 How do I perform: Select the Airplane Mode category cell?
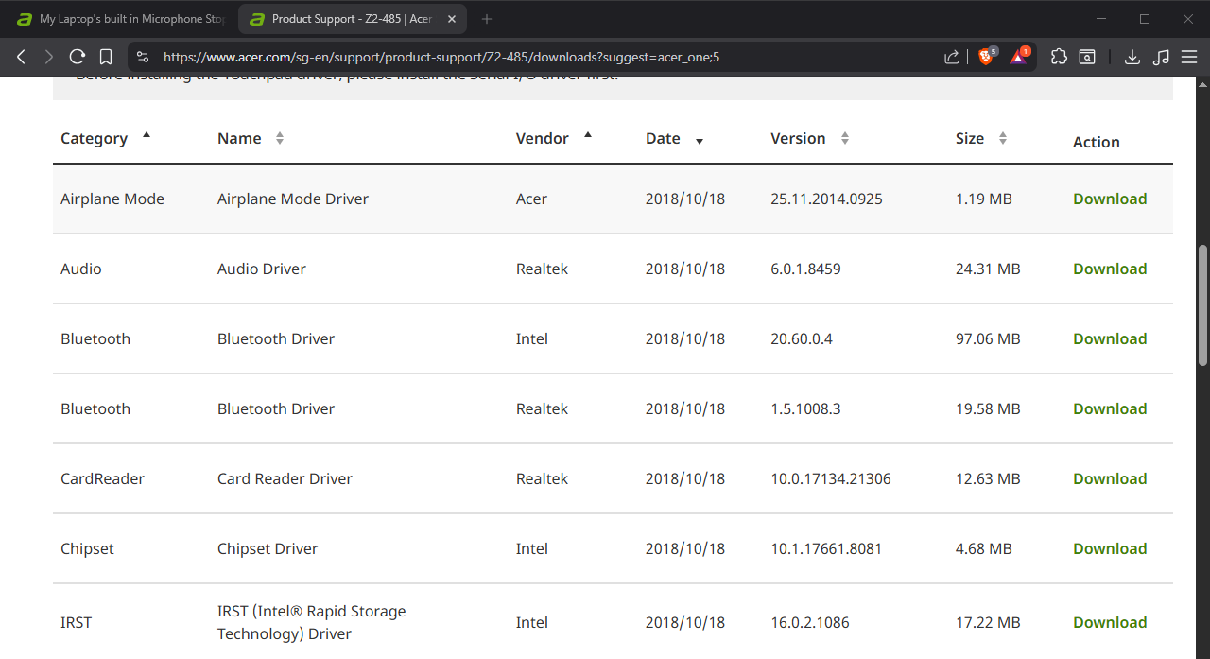coord(112,199)
